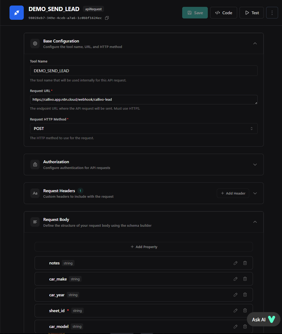The height and width of the screenshot is (334, 282).
Task: Delete the car_make property
Action: (245, 279)
